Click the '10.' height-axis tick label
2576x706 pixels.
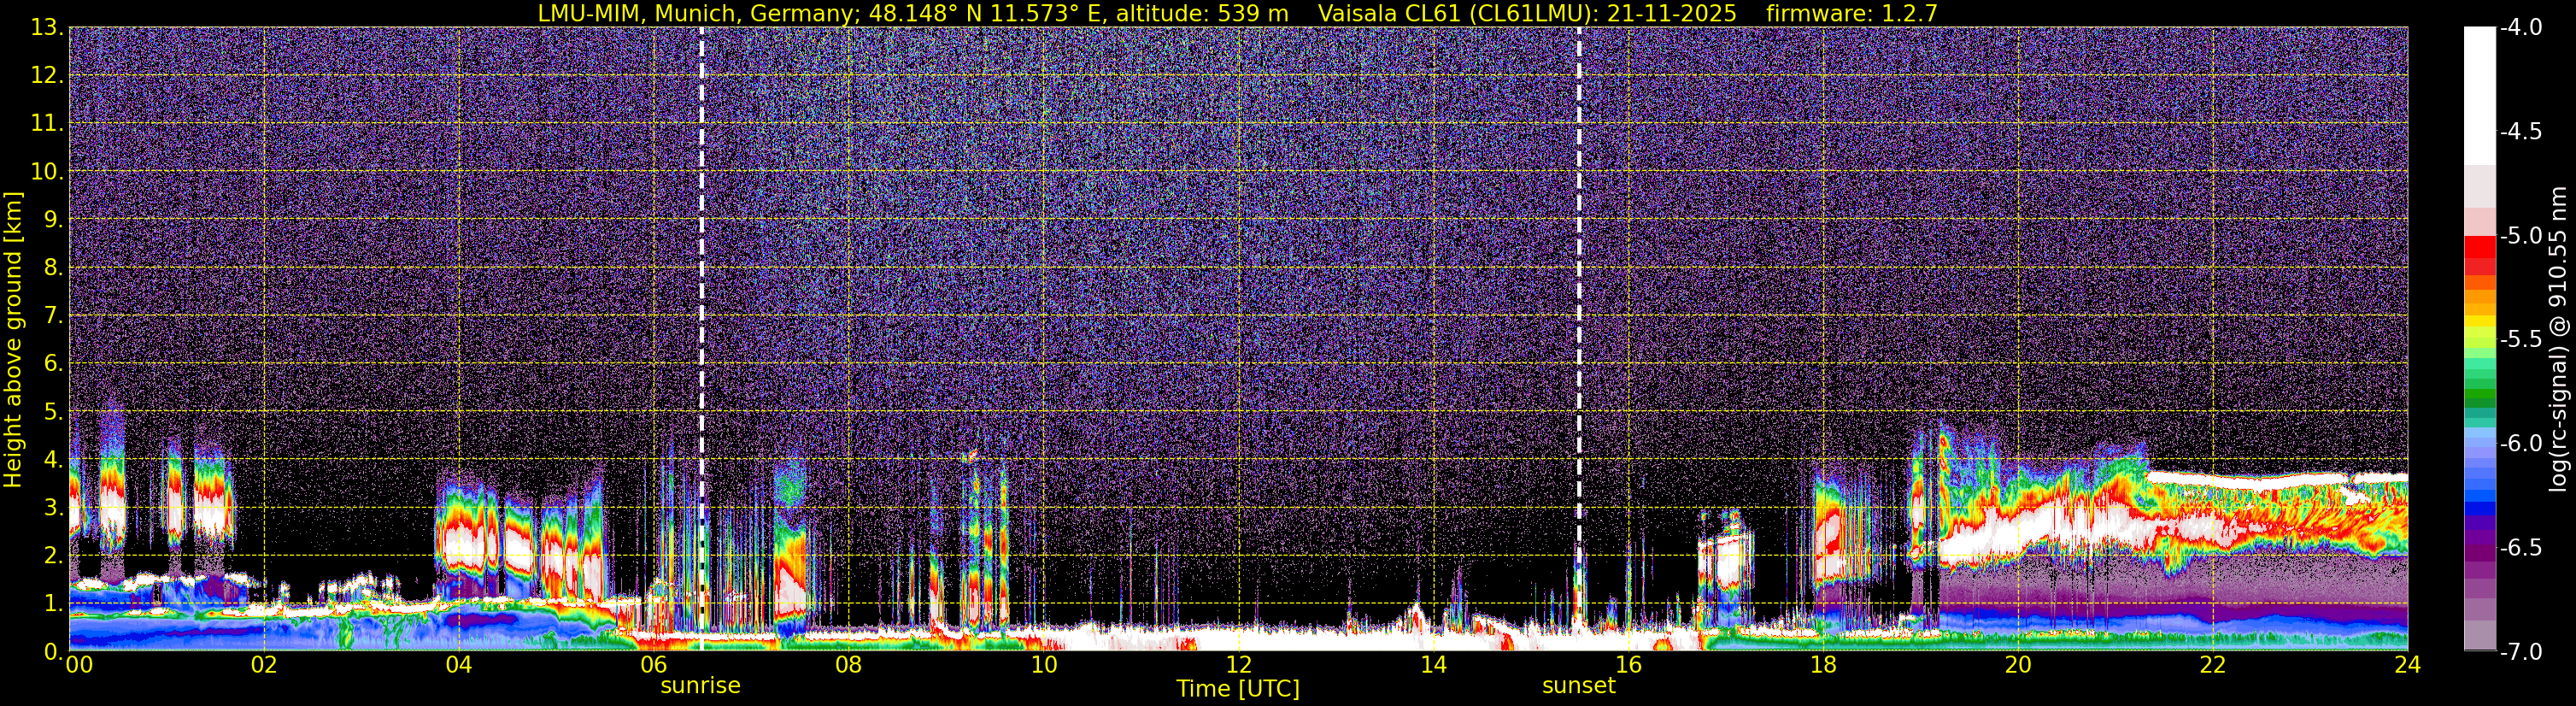(x=47, y=172)
